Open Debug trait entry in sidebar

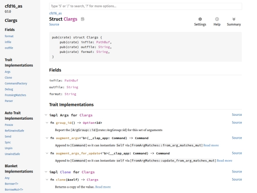coord(9,89)
